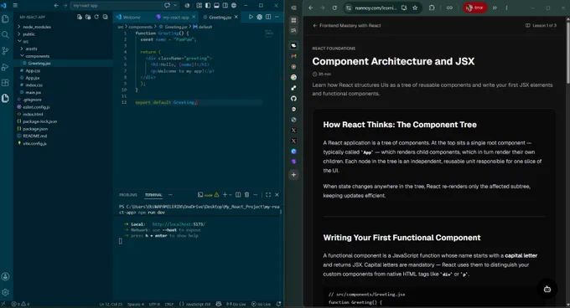Delete the terminal with the trash icon
Screen dimensions: 570x308
click(246, 195)
